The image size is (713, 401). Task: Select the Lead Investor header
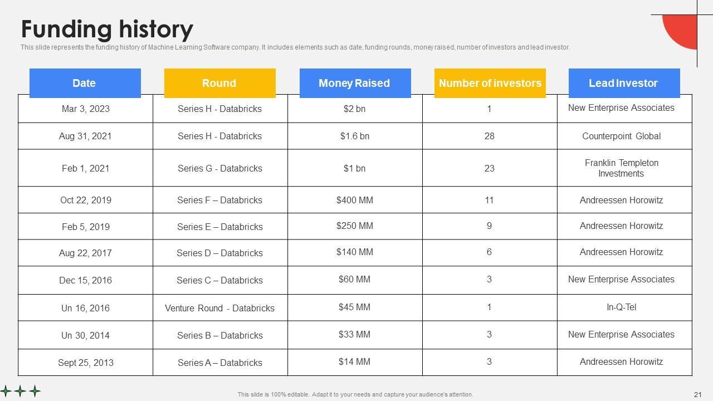click(x=624, y=83)
